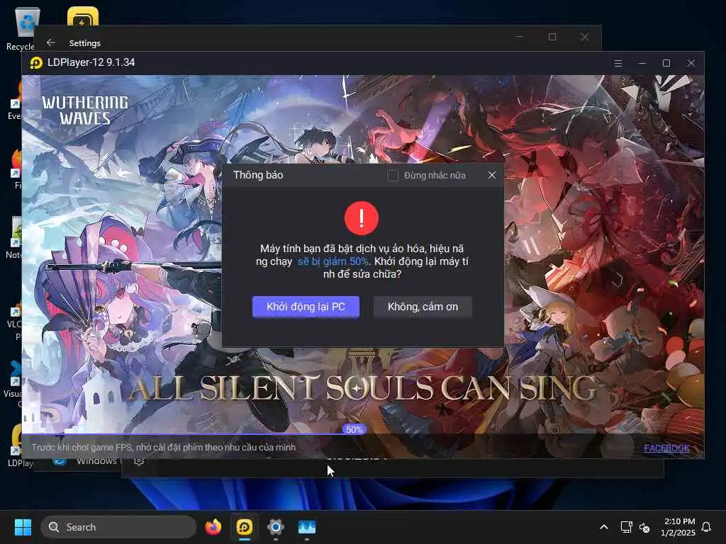Click the "Không, cảm ơn" button
Screen dimensions: 726x544
point(423,307)
